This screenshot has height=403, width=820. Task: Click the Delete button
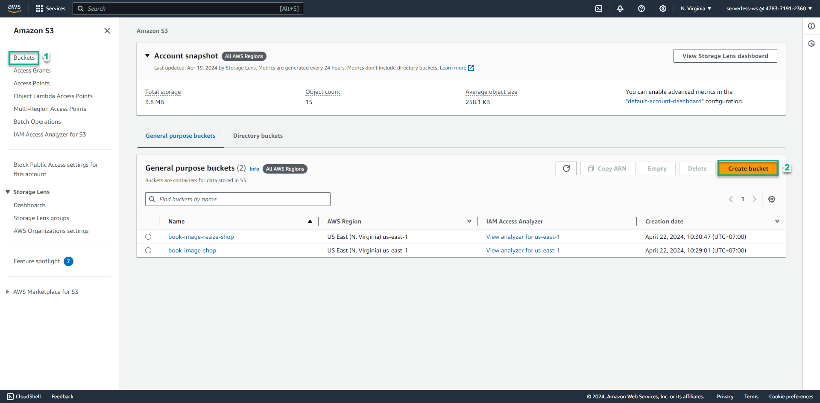point(697,168)
